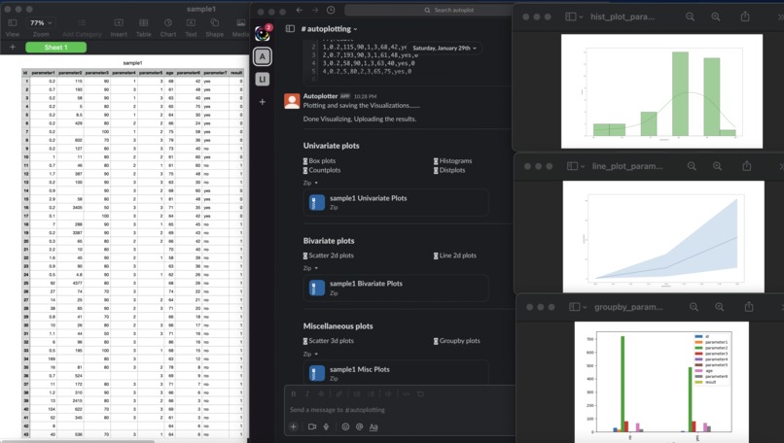Click the Autoplotter sender name

tap(320, 96)
